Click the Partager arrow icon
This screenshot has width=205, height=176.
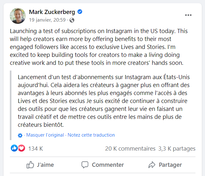[x=152, y=165]
